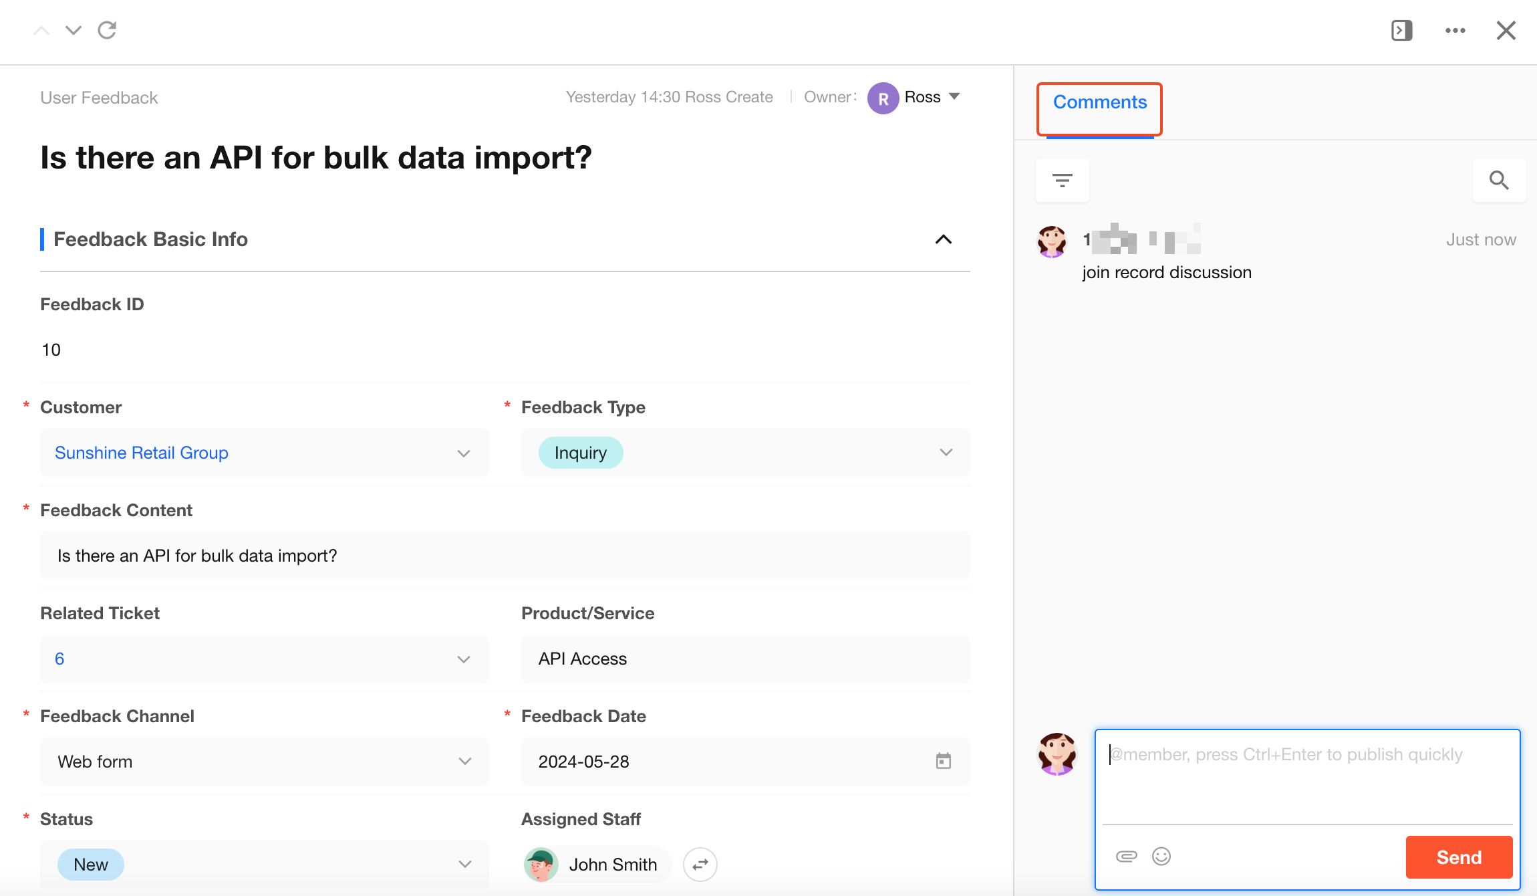This screenshot has height=896, width=1537.
Task: Collapse Feedback Basic Info section
Action: pos(943,239)
